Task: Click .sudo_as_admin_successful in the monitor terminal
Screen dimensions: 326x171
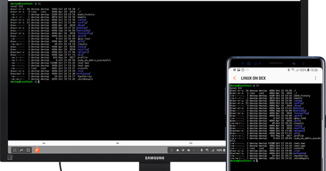Action: [x=94, y=60]
